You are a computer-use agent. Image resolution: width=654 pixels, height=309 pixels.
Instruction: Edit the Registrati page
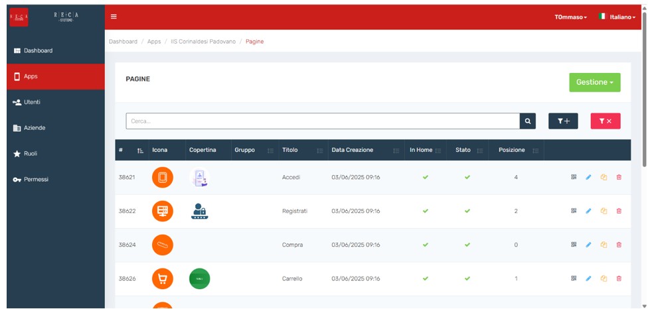click(x=588, y=211)
